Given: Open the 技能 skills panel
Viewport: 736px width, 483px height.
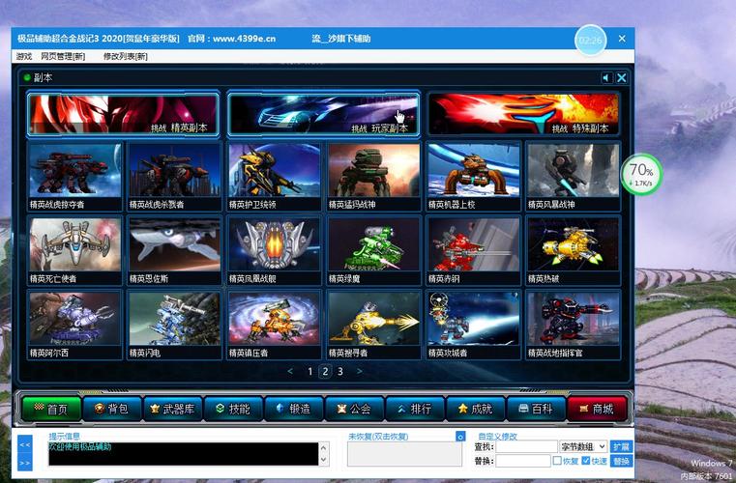Looking at the screenshot, I should (233, 409).
